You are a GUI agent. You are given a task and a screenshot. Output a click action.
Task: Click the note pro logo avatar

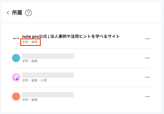(x=16, y=39)
